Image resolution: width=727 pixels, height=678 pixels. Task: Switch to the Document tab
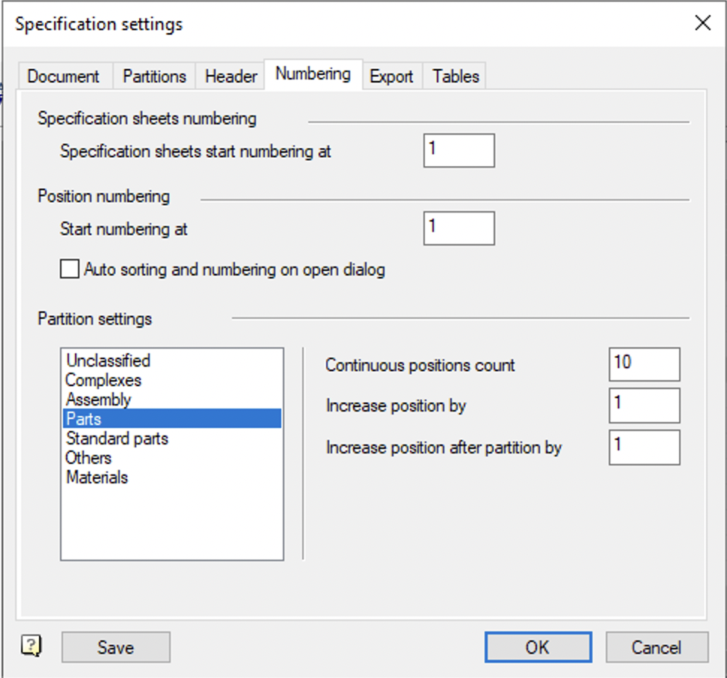pos(63,76)
